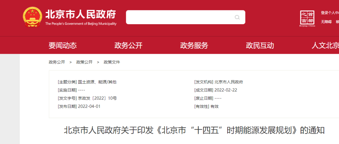Screen dimensions: 339x144
Task: Click the publish date 2022-04-01
Action: [89, 106]
